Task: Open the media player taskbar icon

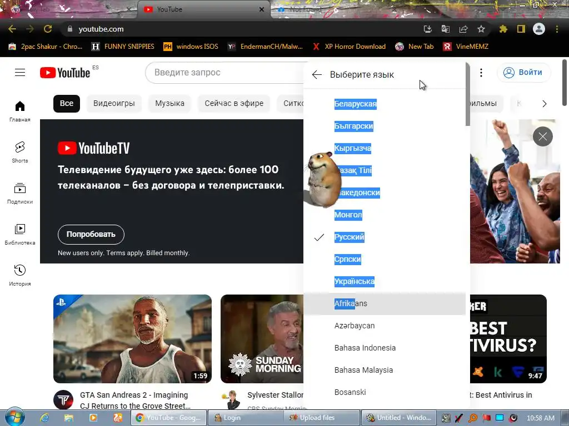Action: pos(93,418)
